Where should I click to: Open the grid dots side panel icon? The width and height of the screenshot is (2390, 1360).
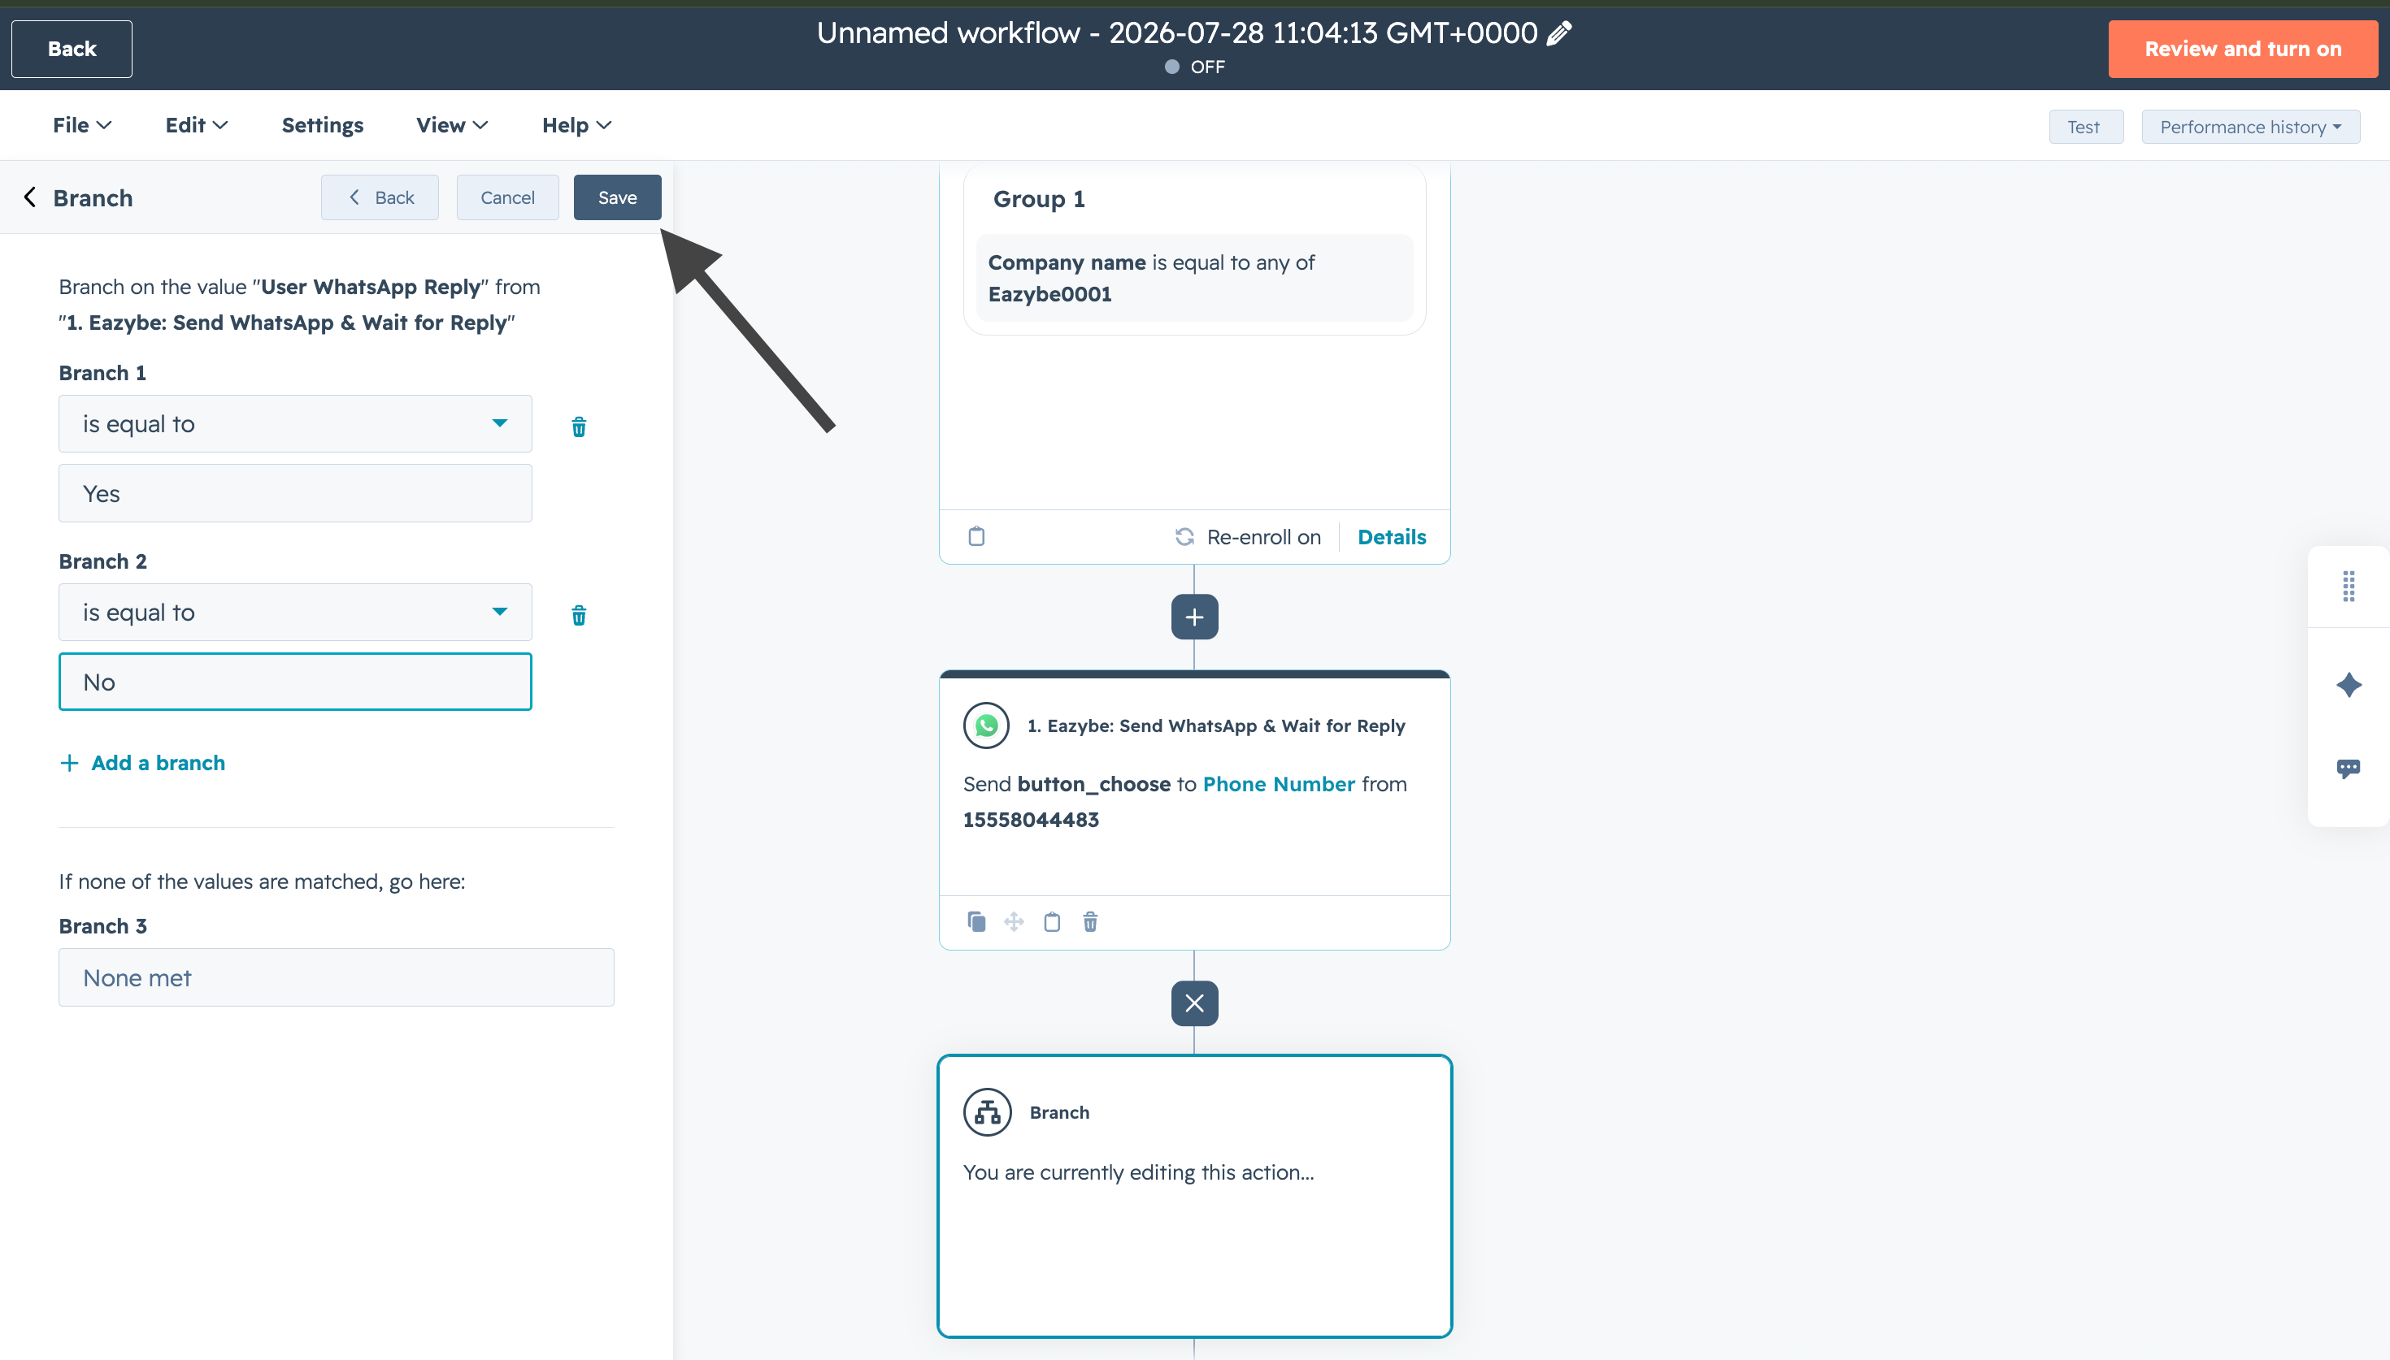[2348, 587]
